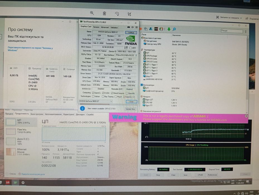Image resolution: width=259 pixels, height=195 pixels.
Task: Switch to Sensors tab in GPU-Z
Action: [x=96, y=27]
